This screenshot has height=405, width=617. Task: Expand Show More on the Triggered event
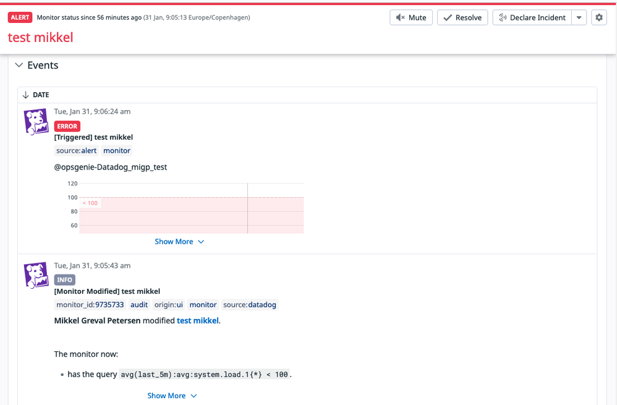[x=179, y=241]
